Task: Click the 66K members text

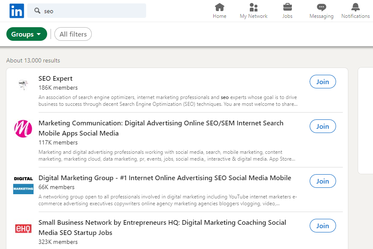Action: tap(57, 187)
